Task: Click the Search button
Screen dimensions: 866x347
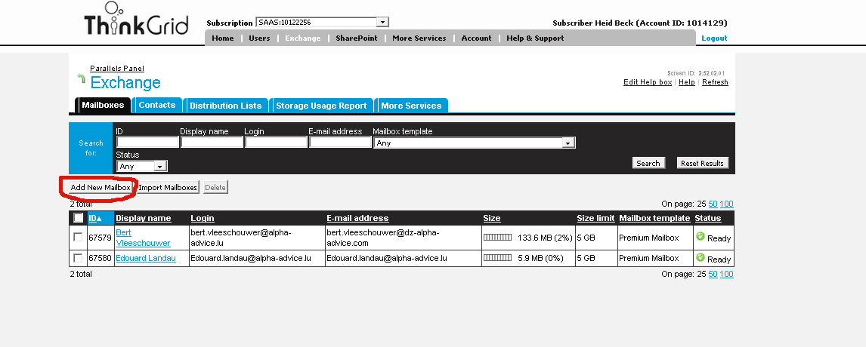Action: click(648, 163)
